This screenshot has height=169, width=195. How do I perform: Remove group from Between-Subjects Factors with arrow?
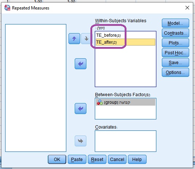click(x=81, y=109)
